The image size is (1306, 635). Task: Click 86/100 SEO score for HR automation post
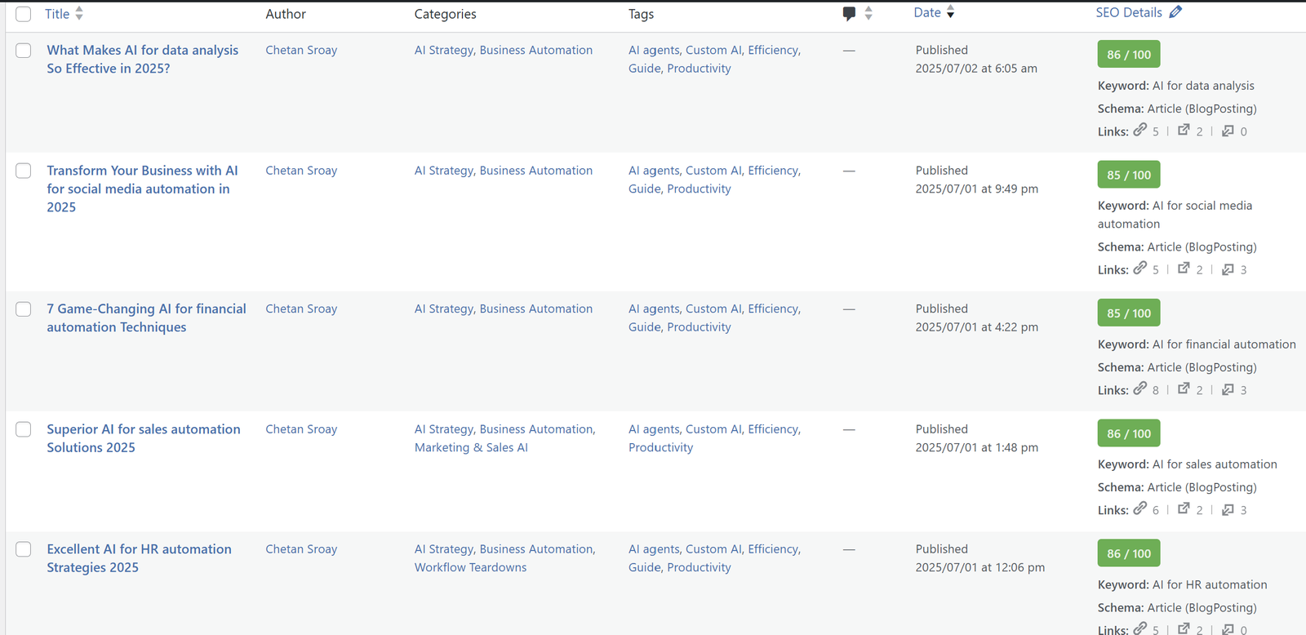pyautogui.click(x=1129, y=553)
